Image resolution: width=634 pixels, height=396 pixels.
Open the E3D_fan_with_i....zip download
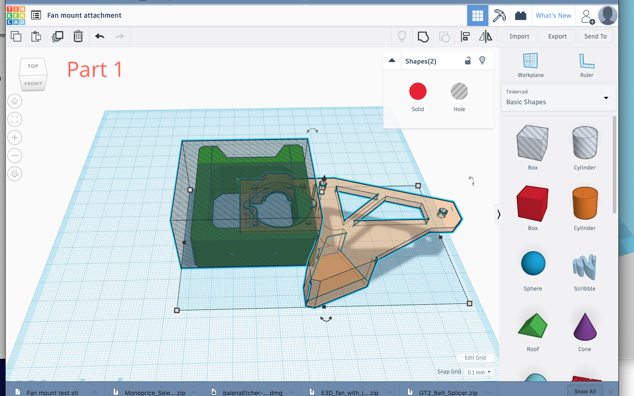350,393
